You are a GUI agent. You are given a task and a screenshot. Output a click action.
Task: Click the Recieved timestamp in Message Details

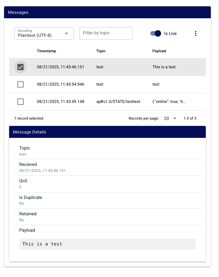tap(43, 171)
